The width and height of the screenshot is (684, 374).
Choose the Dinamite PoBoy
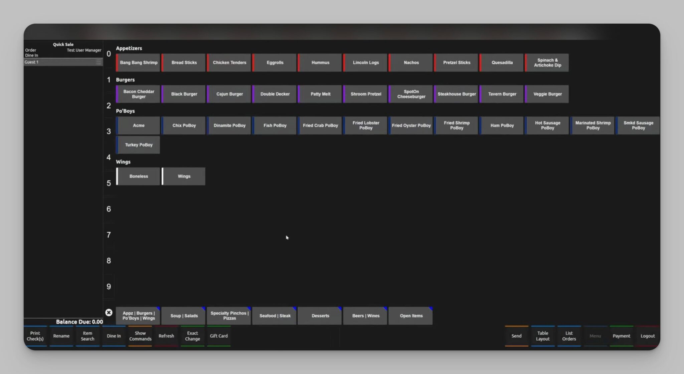click(229, 125)
